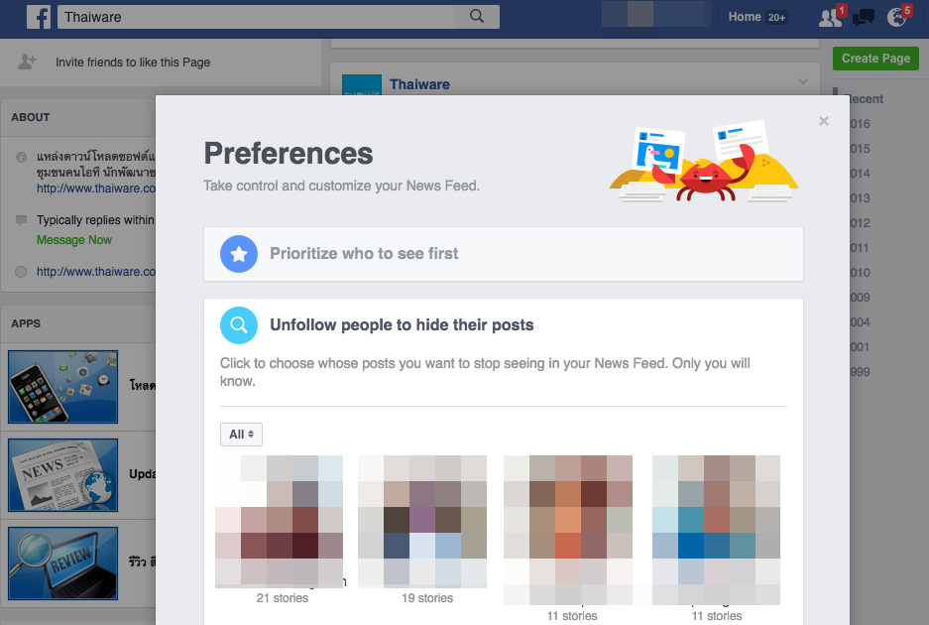Screen dimensions: 929x625
Task: Open the All filter dropdown
Action: click(241, 435)
